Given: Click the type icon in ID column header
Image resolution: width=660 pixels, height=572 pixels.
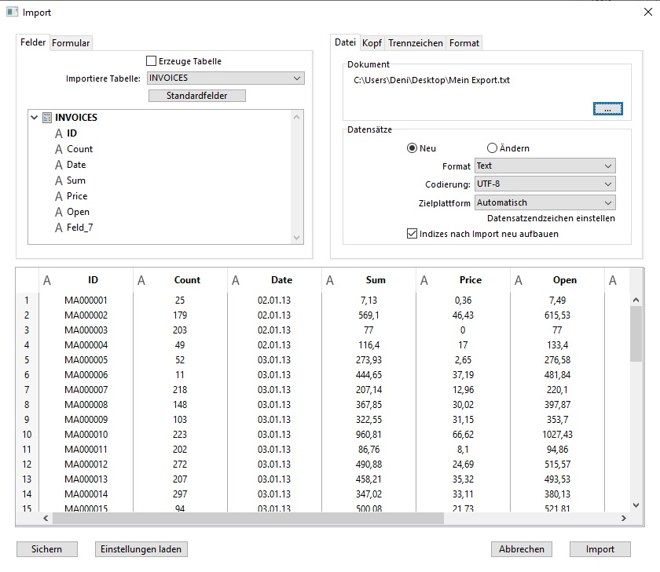Looking at the screenshot, I should (x=47, y=280).
